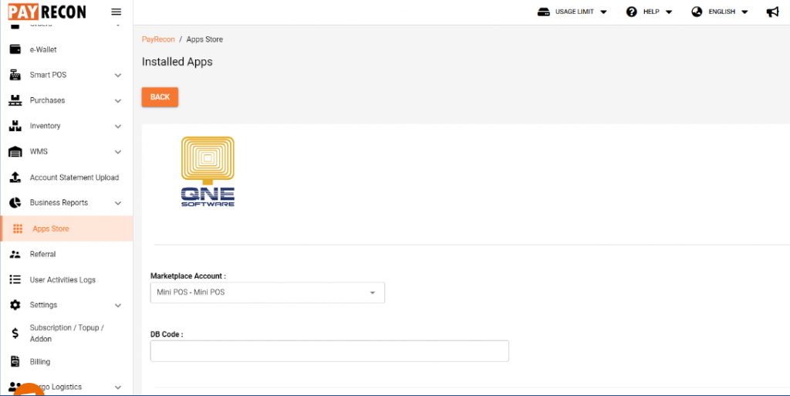Open the Marketplace Account dropdown
Viewport: 790px width, 396px height.
(268, 293)
